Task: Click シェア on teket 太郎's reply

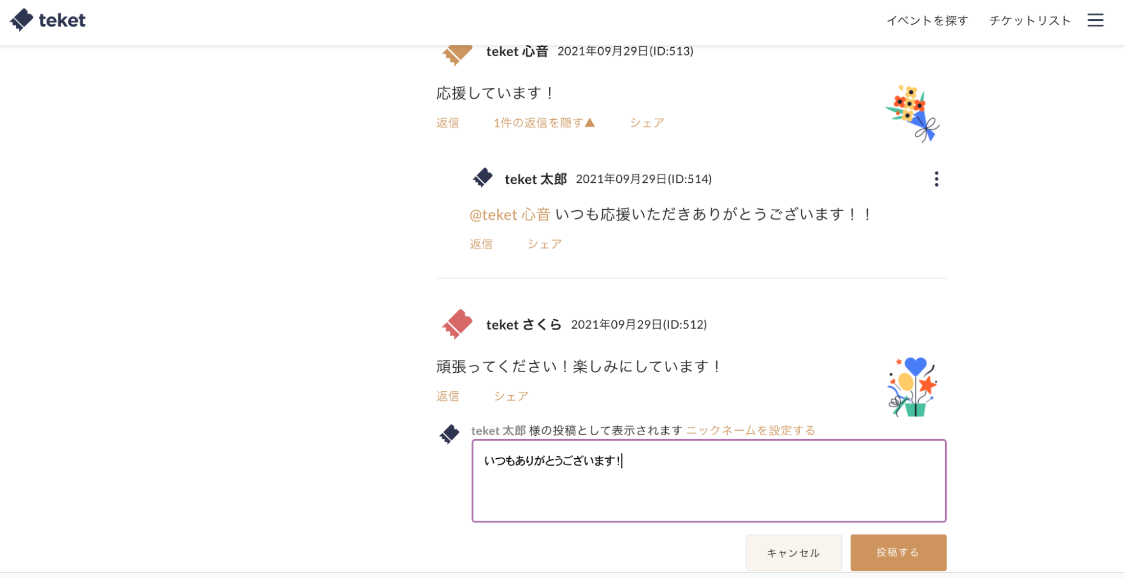Action: (543, 243)
